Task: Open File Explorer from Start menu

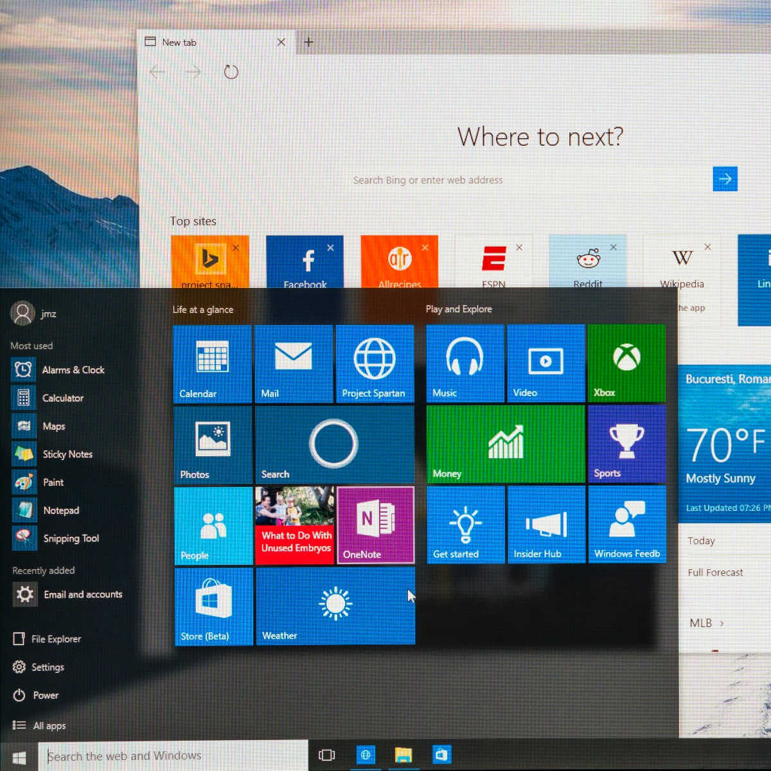Action: pyautogui.click(x=48, y=639)
